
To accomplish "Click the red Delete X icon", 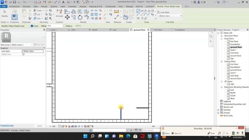I will pos(100,18).
